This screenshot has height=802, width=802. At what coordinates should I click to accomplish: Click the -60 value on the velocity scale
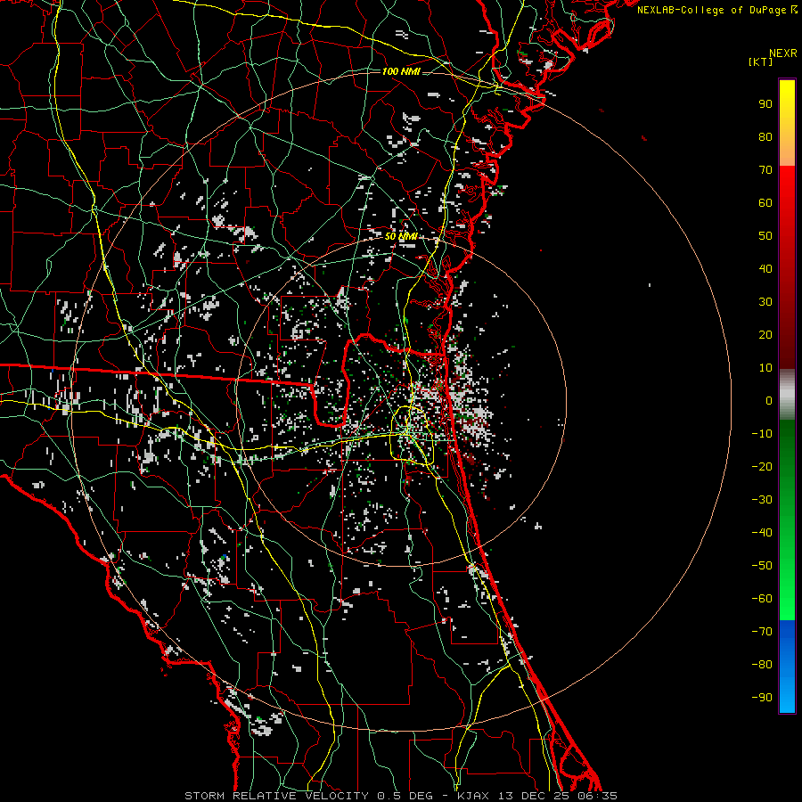[x=762, y=599]
